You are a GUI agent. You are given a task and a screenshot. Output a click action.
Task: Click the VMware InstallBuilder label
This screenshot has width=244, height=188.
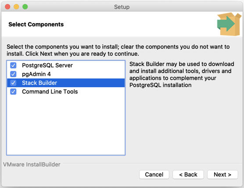tap(32, 164)
